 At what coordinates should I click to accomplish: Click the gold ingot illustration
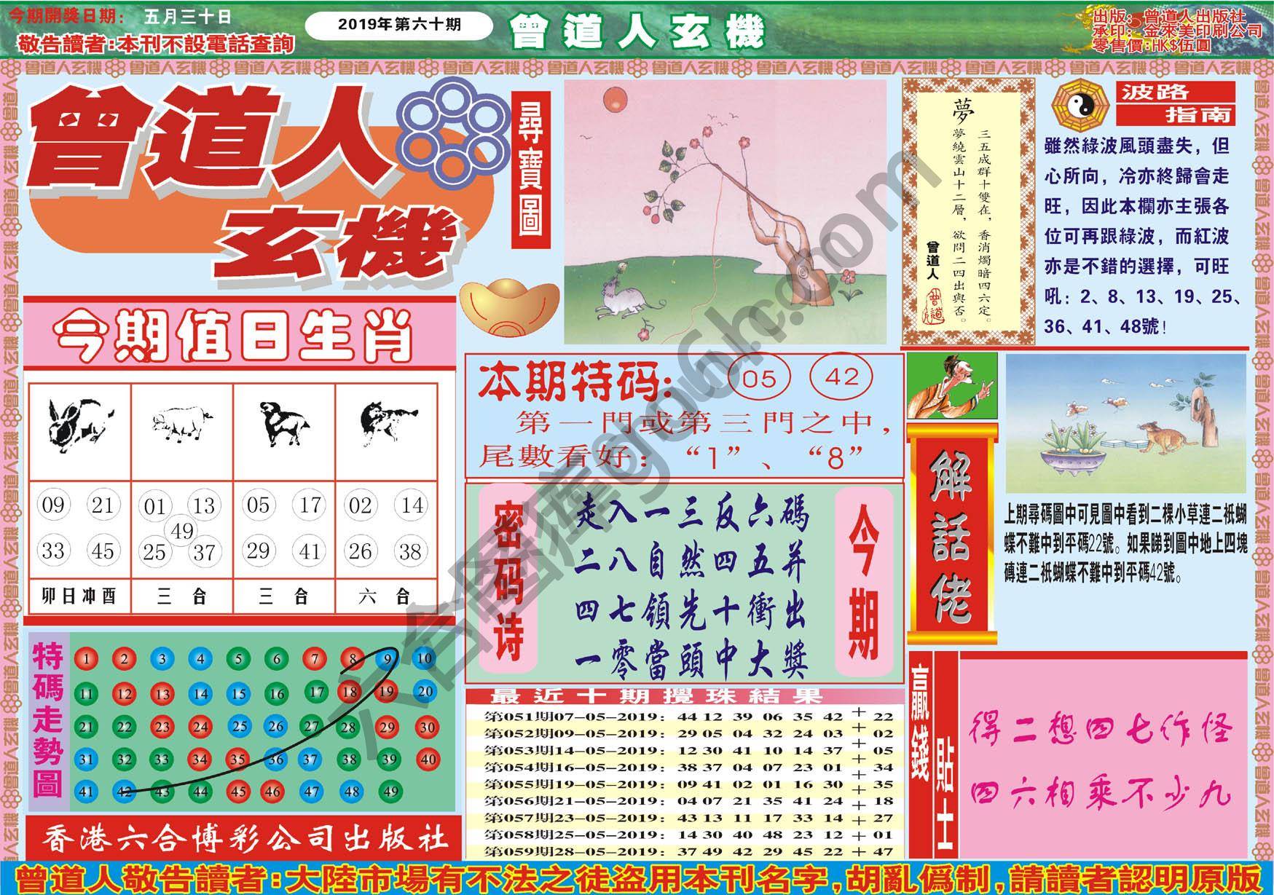(508, 309)
